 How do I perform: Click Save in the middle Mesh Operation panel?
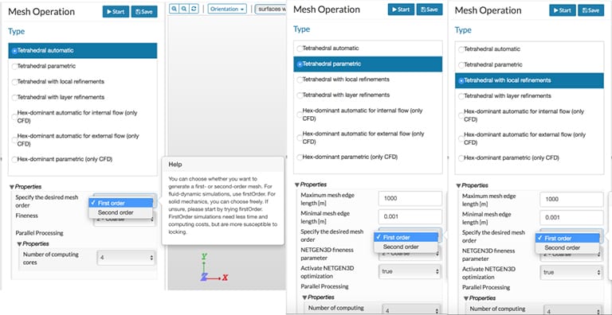[430, 10]
